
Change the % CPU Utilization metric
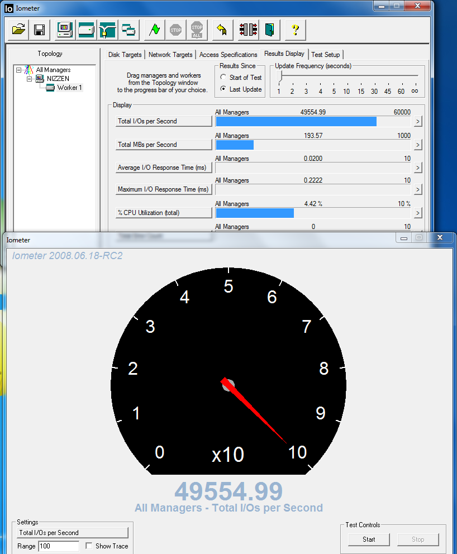164,213
